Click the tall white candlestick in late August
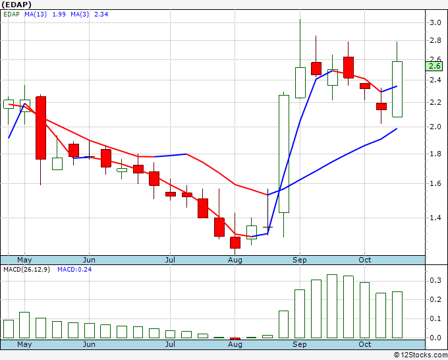Image resolution: width=448 pixels, height=360 pixels. (x=284, y=154)
